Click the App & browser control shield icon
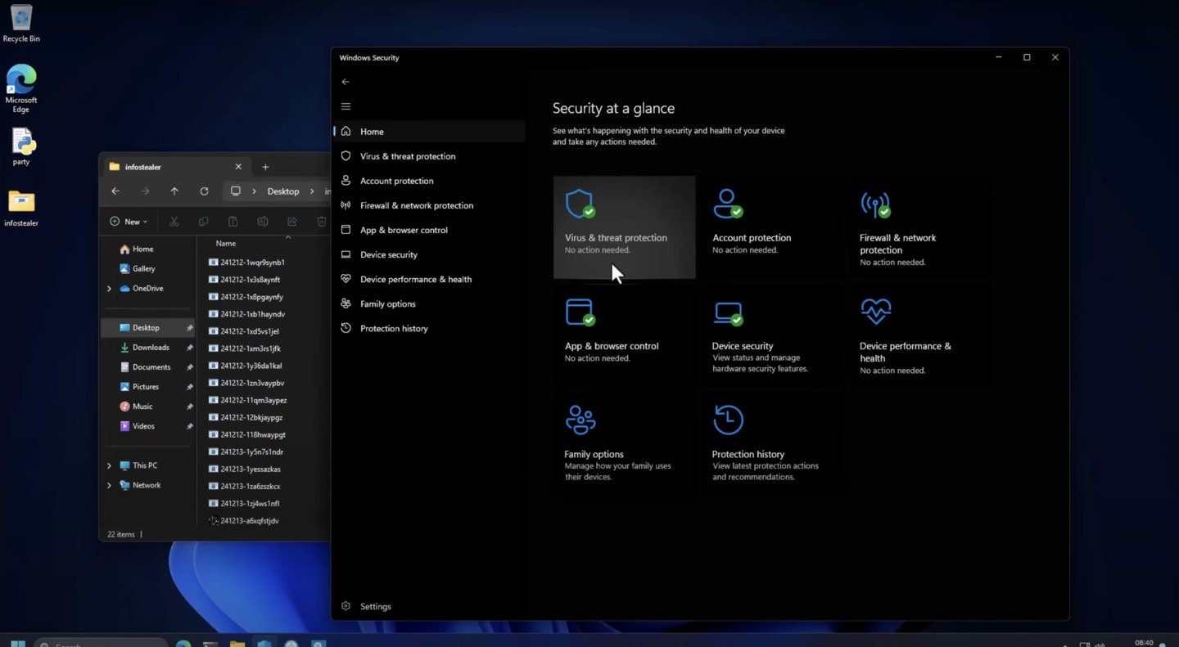The height and width of the screenshot is (647, 1179). (x=580, y=312)
